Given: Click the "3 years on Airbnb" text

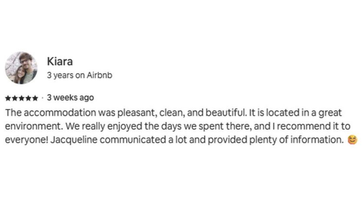Looking at the screenshot, I should (79, 75).
